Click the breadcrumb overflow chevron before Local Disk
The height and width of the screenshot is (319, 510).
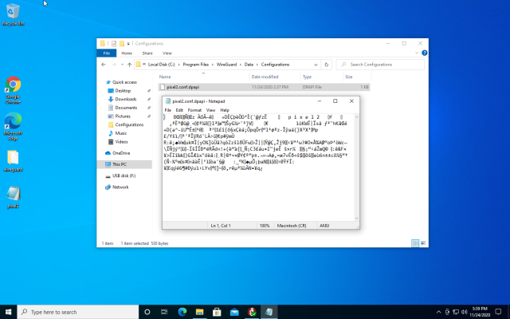pyautogui.click(x=143, y=64)
